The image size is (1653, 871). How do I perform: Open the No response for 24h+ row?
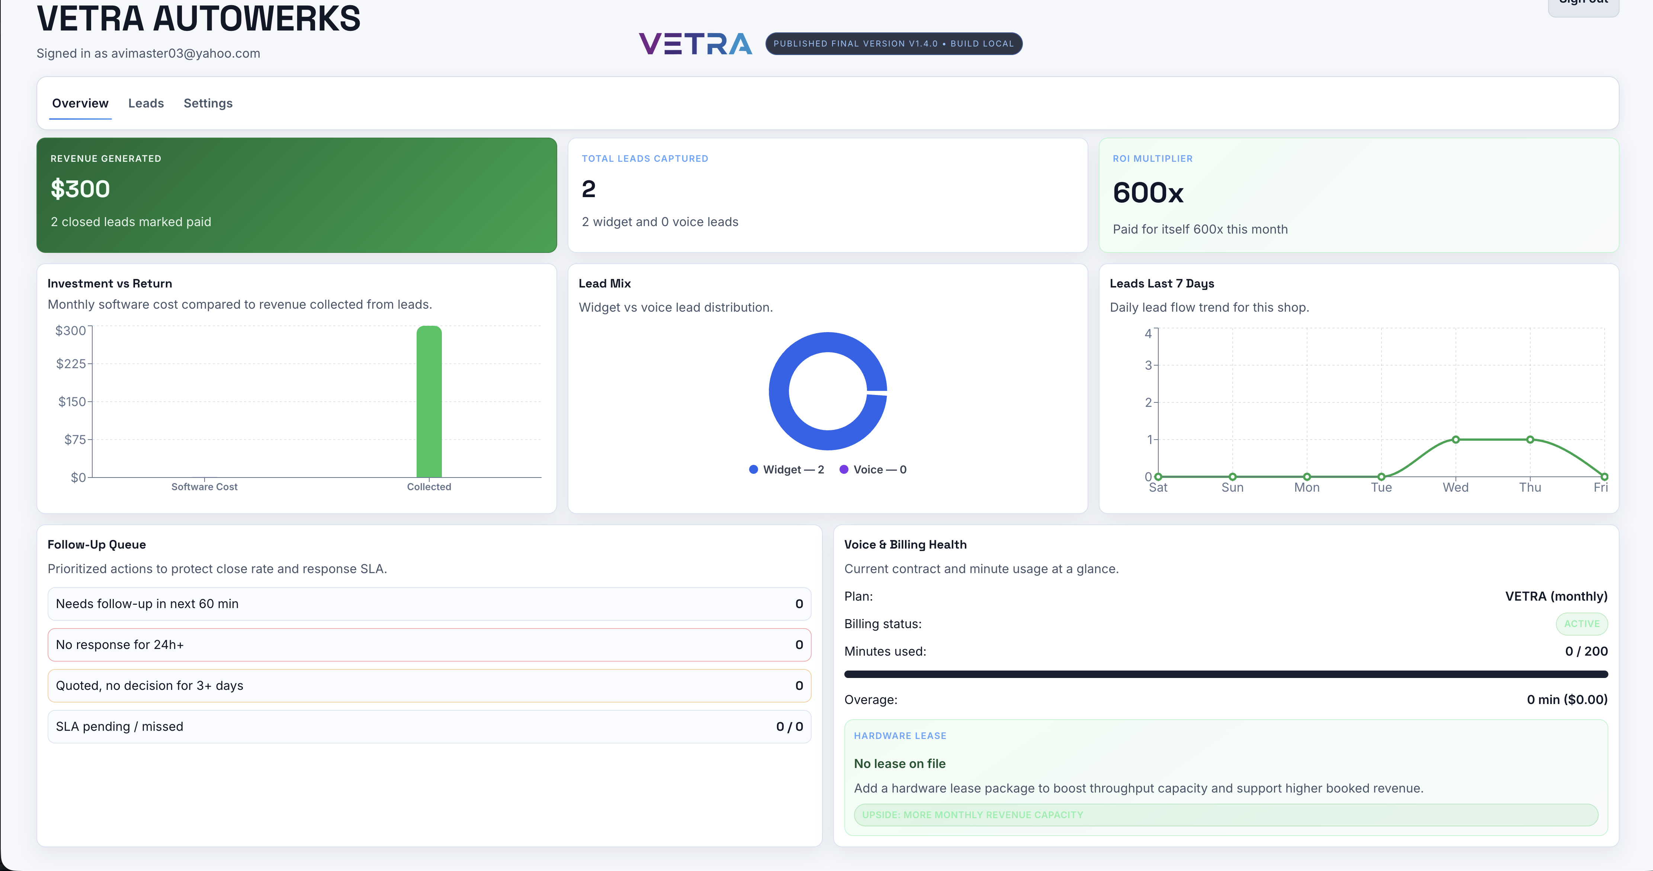pyautogui.click(x=429, y=645)
